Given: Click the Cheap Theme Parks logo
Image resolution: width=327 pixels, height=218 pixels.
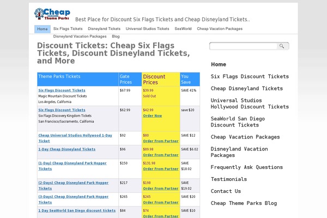Looking at the screenshot, I should point(52,14).
